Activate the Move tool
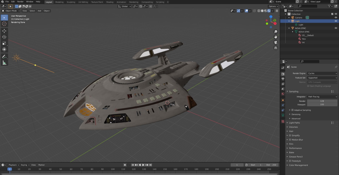339x175 pixels. (4, 31)
